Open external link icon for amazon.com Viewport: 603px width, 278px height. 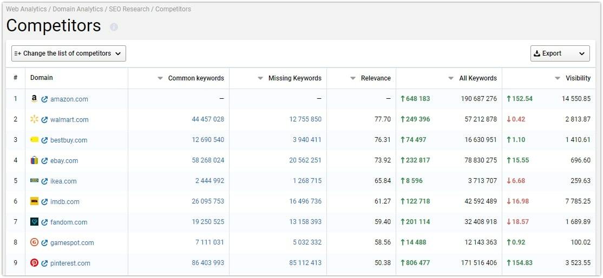coord(44,99)
